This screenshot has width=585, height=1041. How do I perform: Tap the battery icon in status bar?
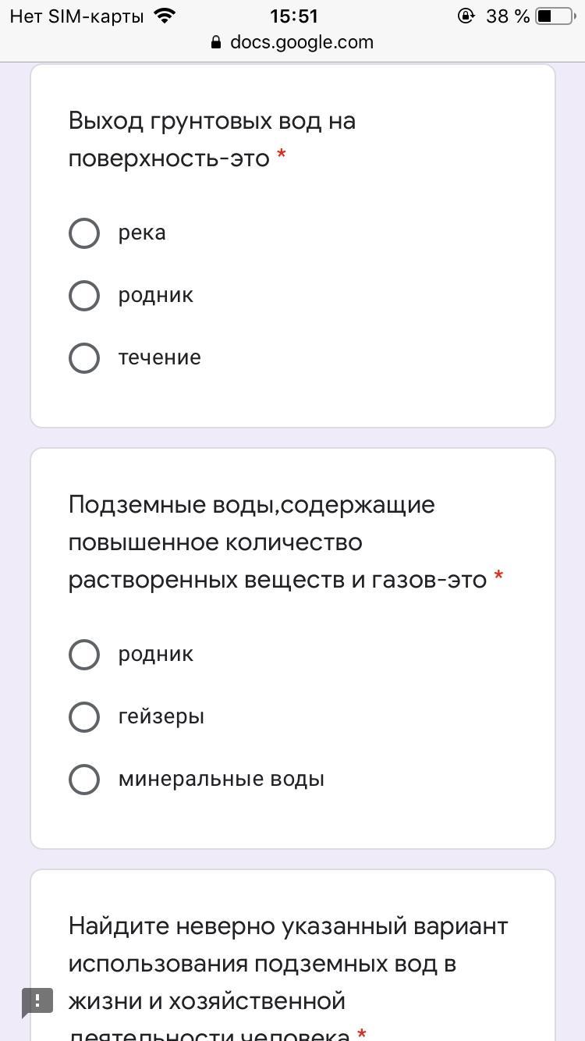pyautogui.click(x=554, y=16)
